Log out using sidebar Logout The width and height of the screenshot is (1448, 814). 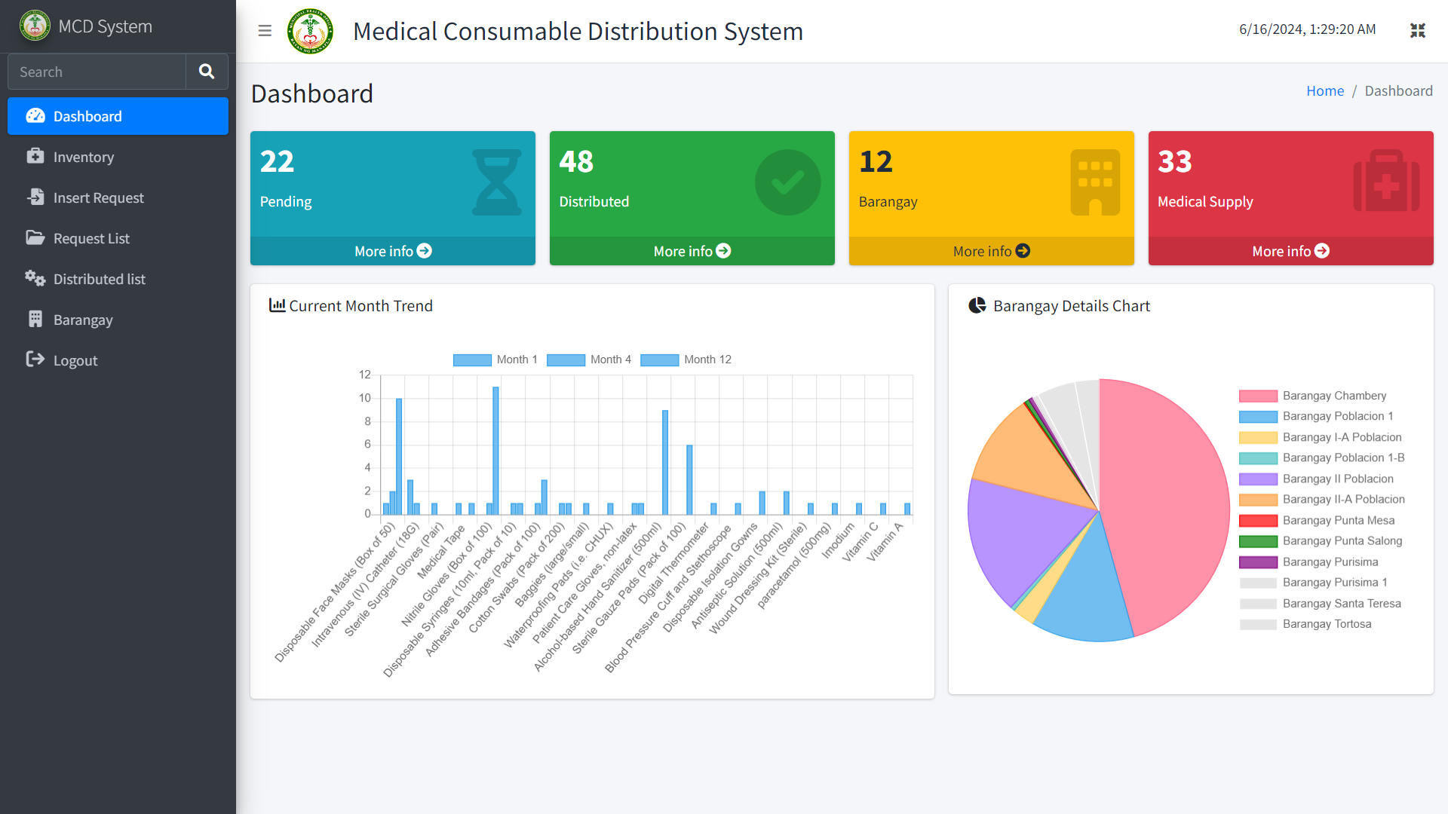(x=75, y=360)
